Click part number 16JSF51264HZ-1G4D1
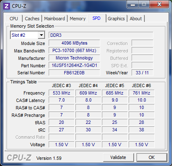Image resolution: width=172 pixels, height=166 pixels. [x=74, y=65]
